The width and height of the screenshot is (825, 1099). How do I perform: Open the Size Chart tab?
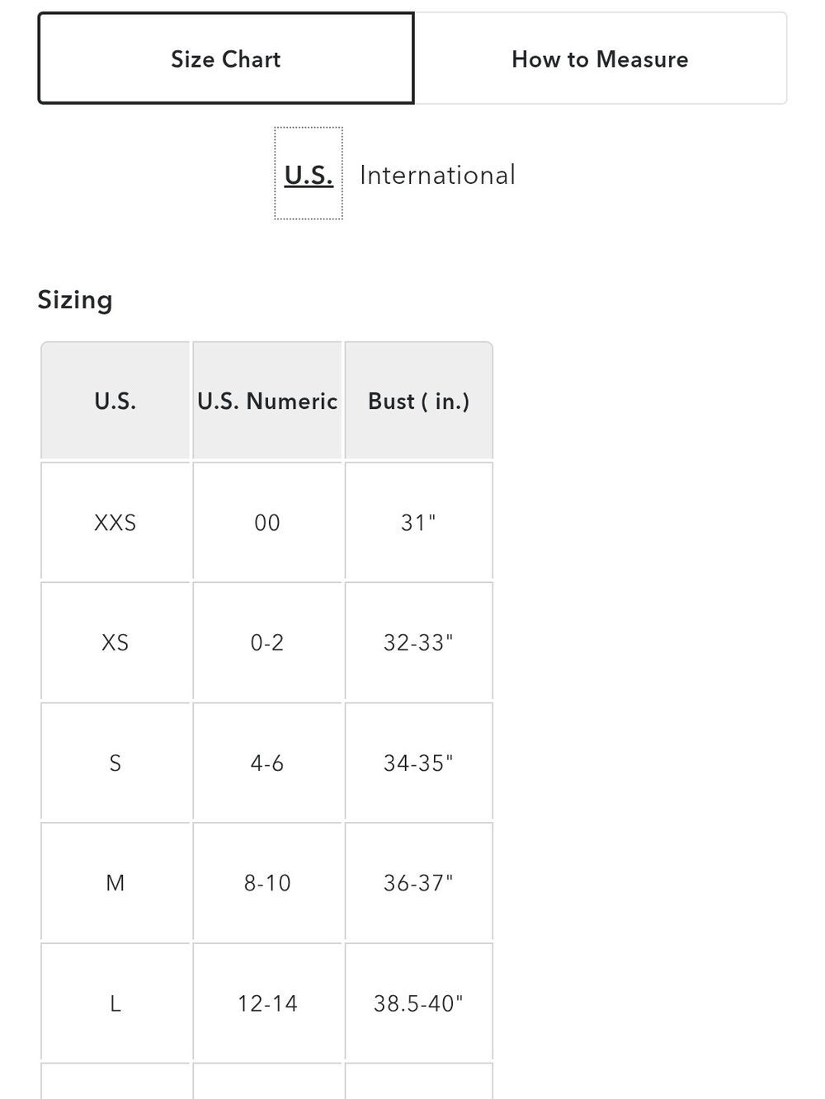[226, 59]
